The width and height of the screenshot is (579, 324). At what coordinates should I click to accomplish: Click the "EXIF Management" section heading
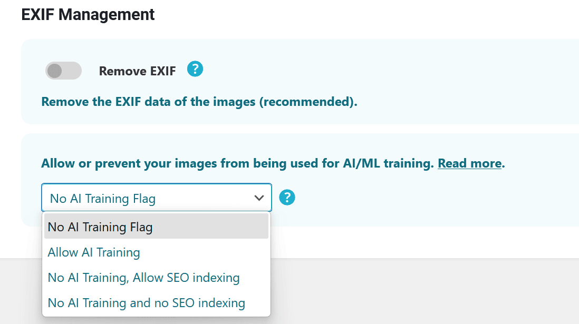pyautogui.click(x=88, y=15)
